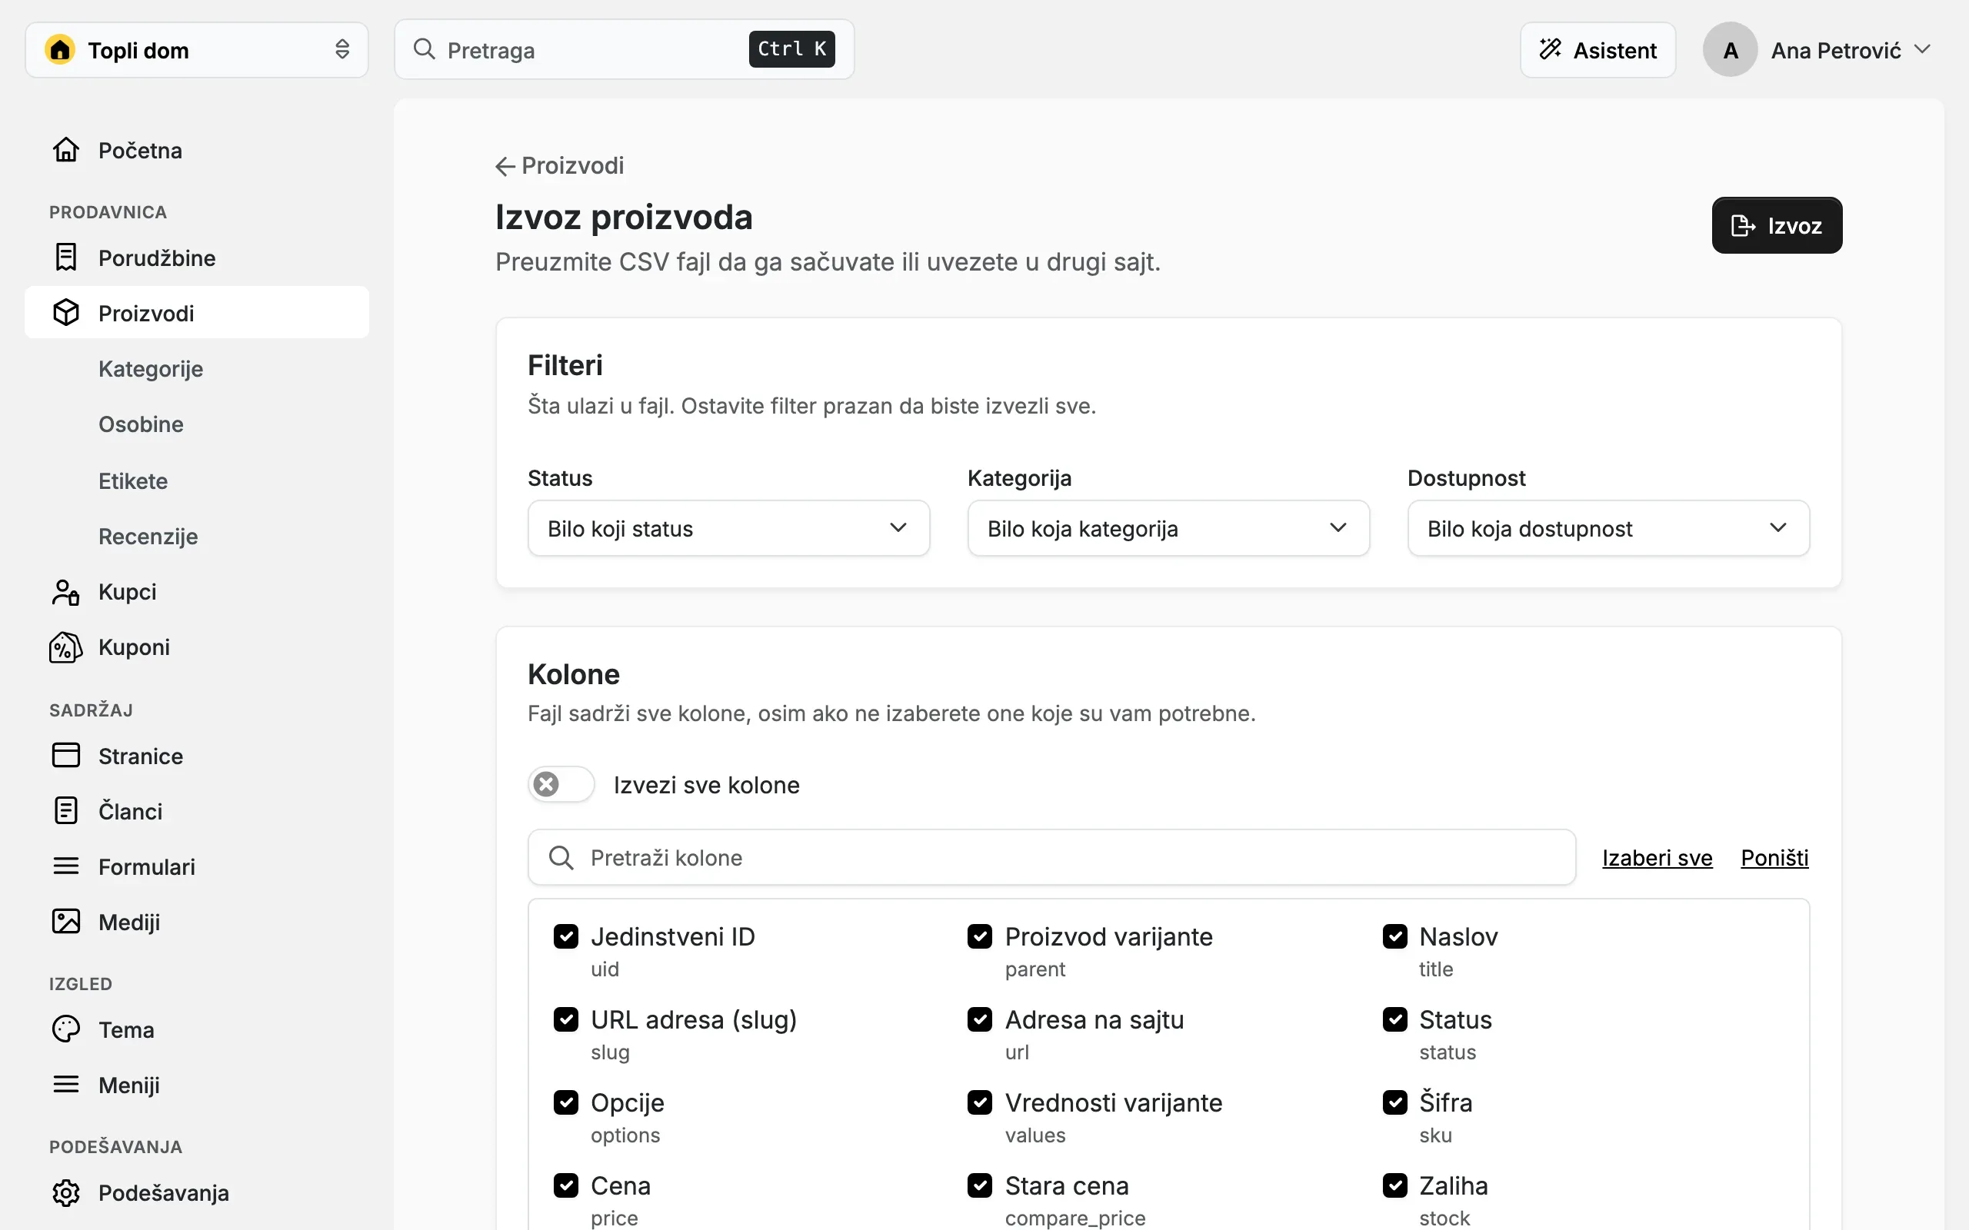1969x1230 pixels.
Task: Expand the Ana Petrović account menu
Action: coord(1817,50)
